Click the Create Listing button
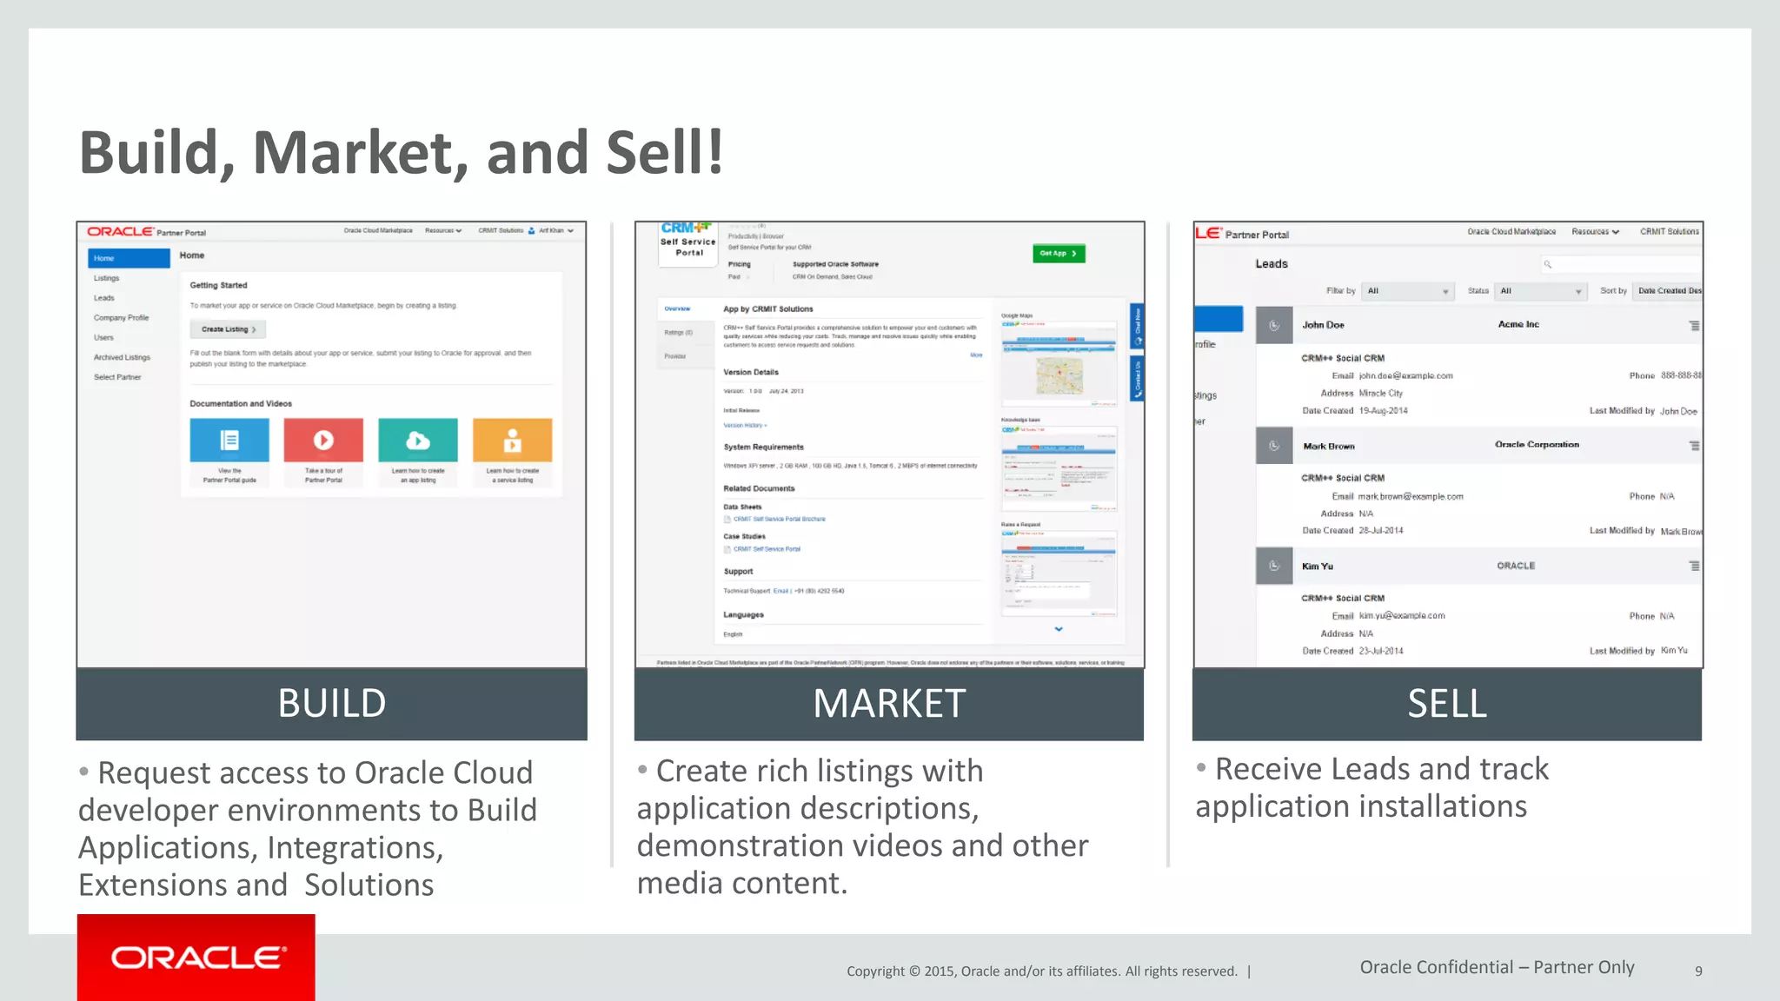Screen dimensions: 1780x1001 [x=228, y=329]
